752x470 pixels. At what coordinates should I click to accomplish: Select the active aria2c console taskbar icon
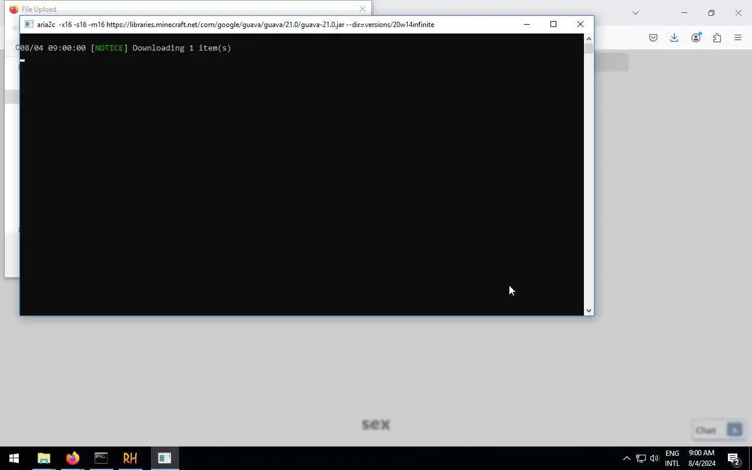point(164,458)
